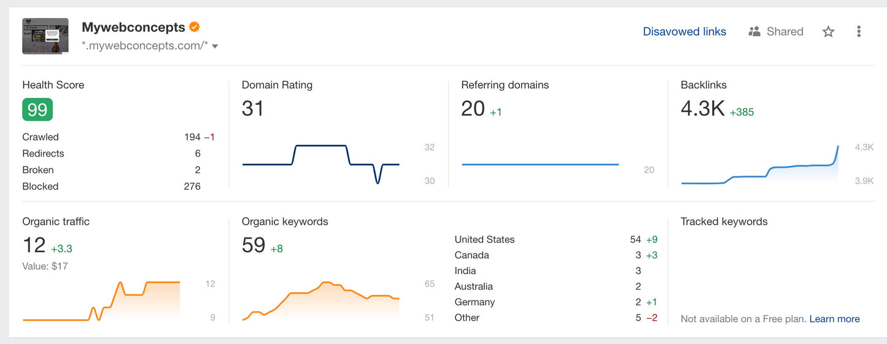The image size is (887, 344).
Task: Click the Organic traffic value 12
Action: pyautogui.click(x=34, y=245)
